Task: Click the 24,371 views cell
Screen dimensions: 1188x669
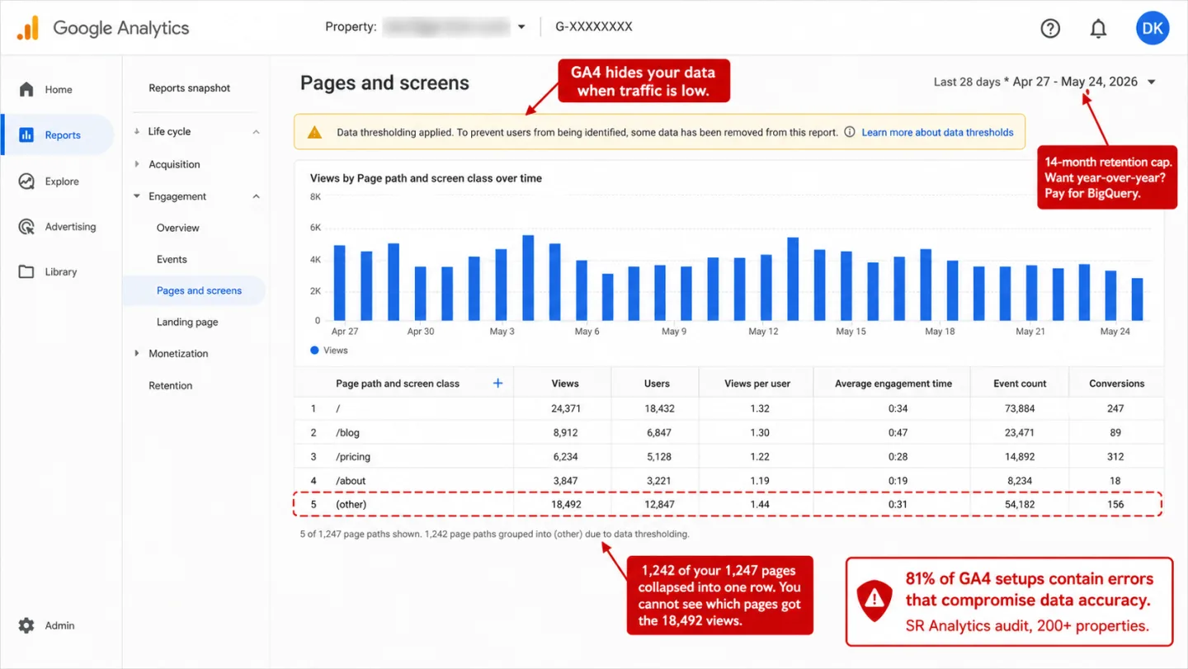Action: (565, 408)
